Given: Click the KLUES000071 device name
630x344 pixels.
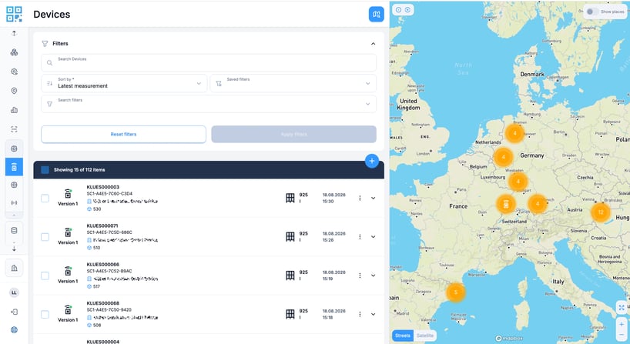Looking at the screenshot, I should (x=103, y=225).
